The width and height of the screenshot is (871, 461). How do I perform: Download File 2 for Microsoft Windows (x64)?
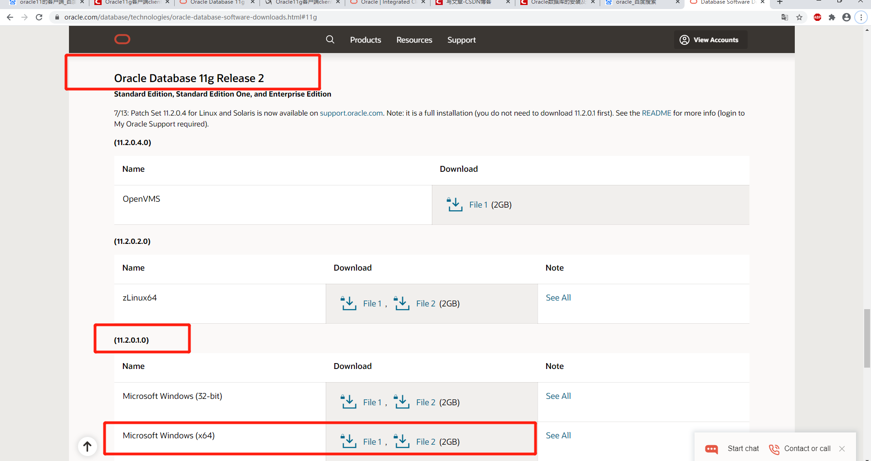point(426,442)
